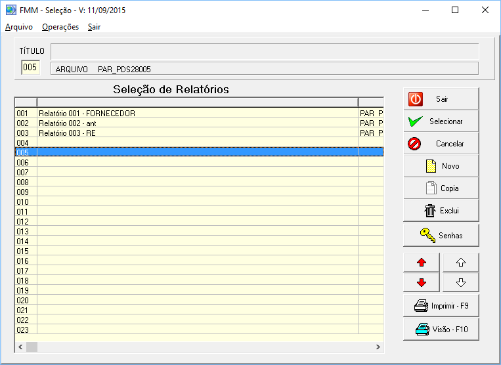
Task: Select row 017 in the list
Action: coord(199,271)
